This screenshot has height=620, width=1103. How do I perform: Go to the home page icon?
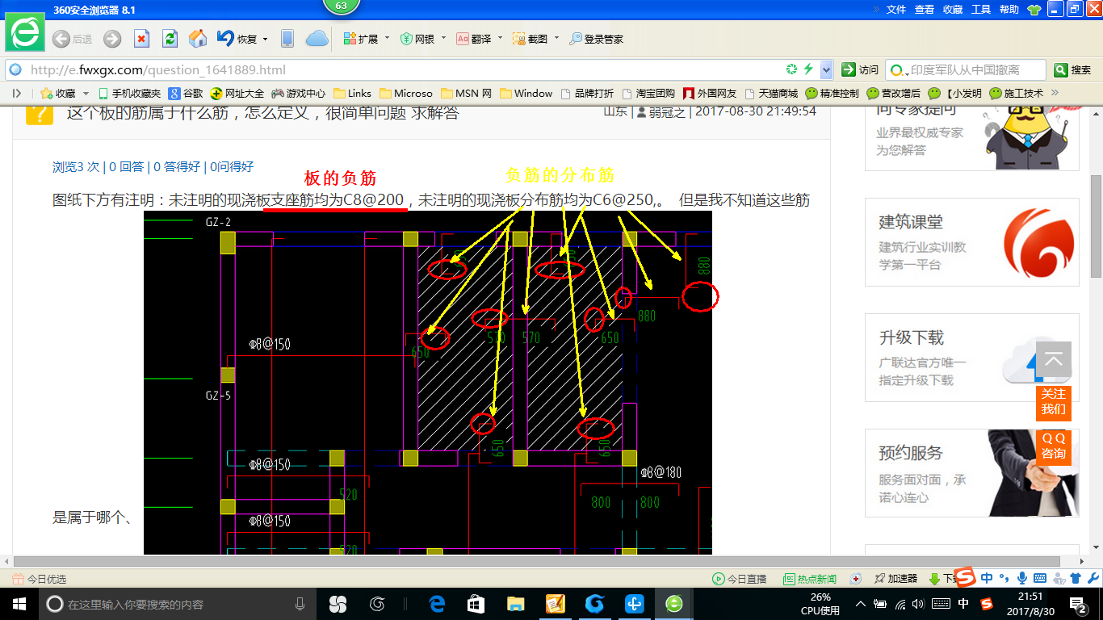(197, 39)
